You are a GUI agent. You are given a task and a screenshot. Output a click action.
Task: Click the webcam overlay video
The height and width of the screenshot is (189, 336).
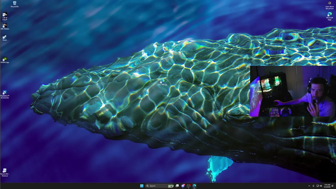pyautogui.click(x=293, y=91)
